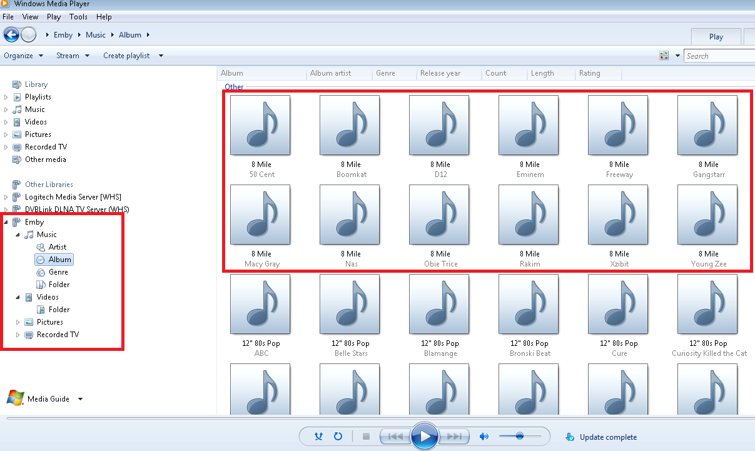This screenshot has height=451, width=755.
Task: Expand the local Videos library node
Action: pos(6,122)
